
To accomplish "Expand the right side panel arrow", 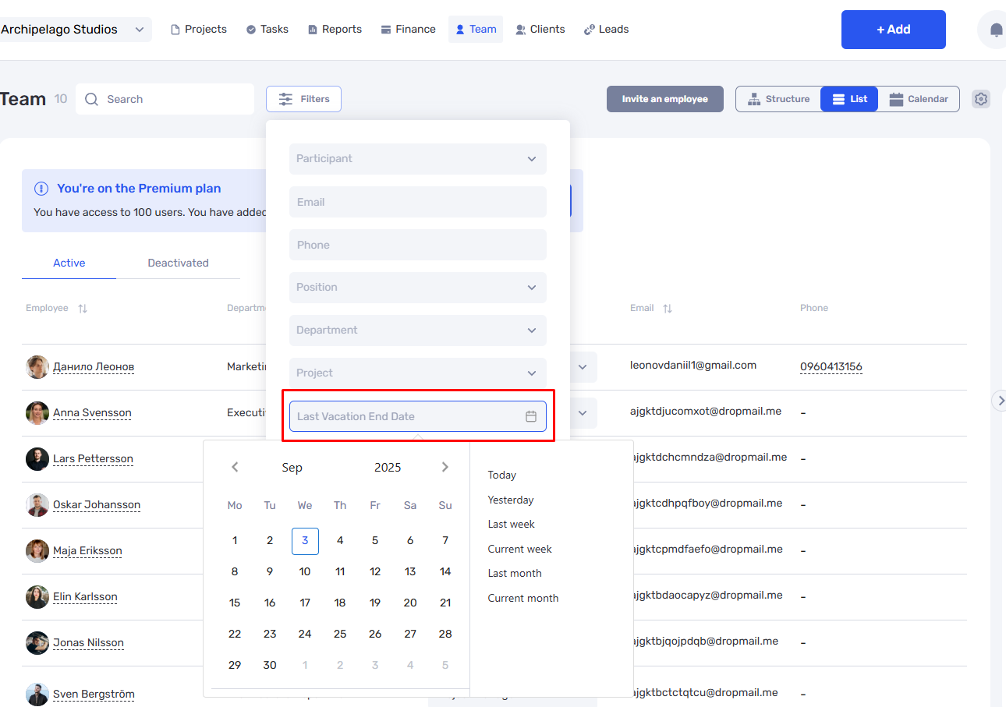I will click(1000, 401).
